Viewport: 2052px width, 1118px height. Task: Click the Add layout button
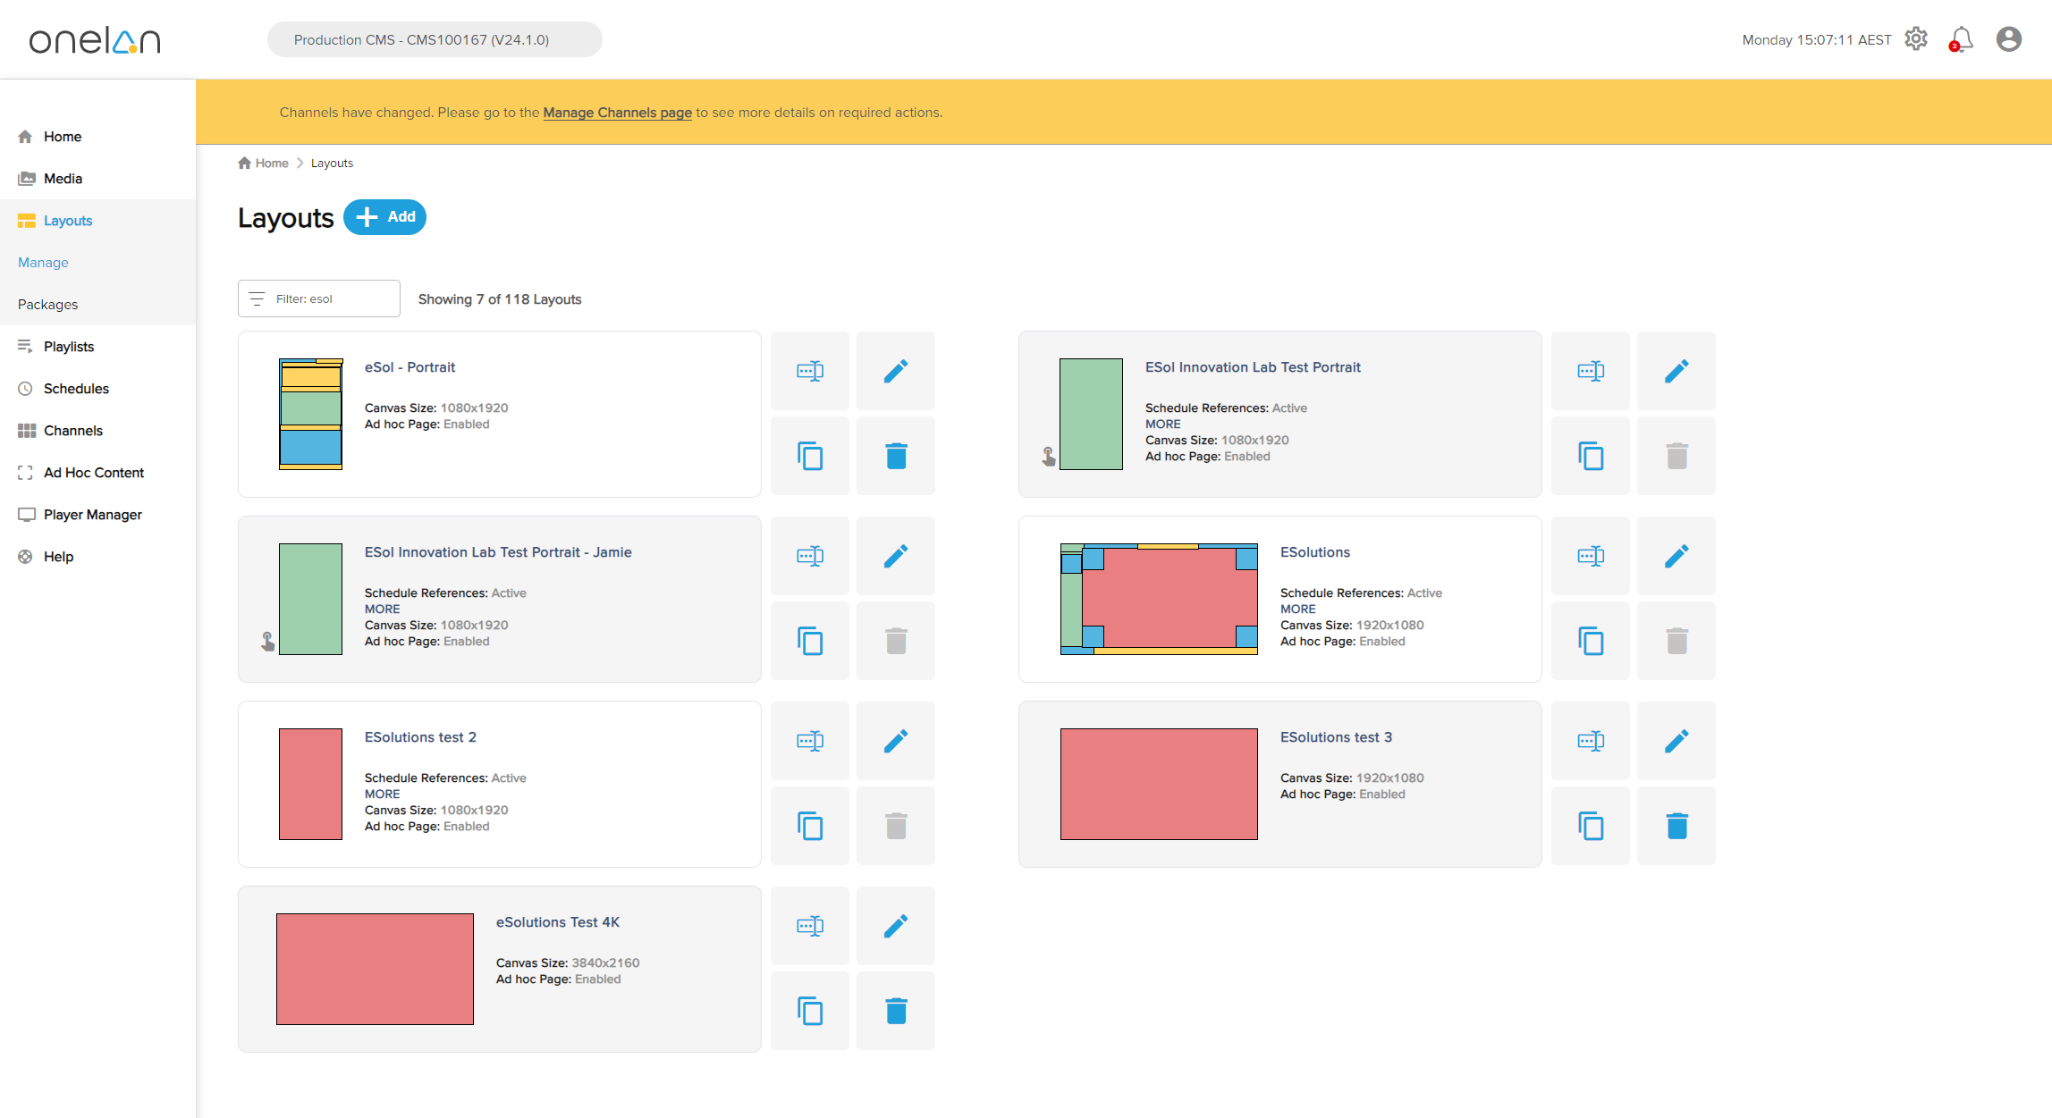384,217
